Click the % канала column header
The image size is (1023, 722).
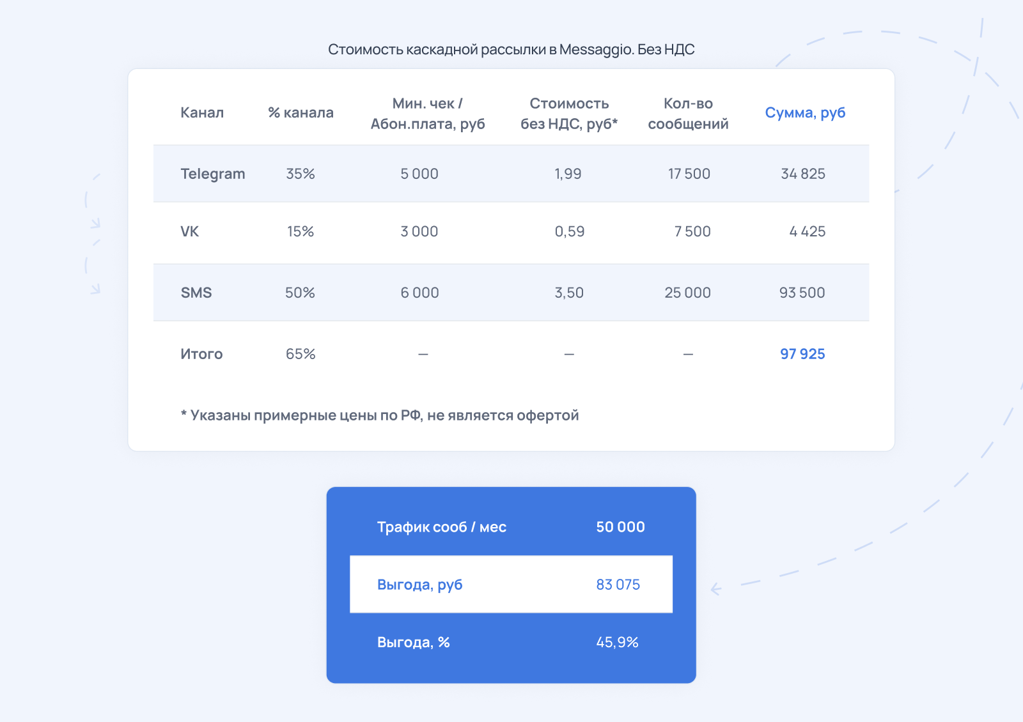[x=301, y=112]
